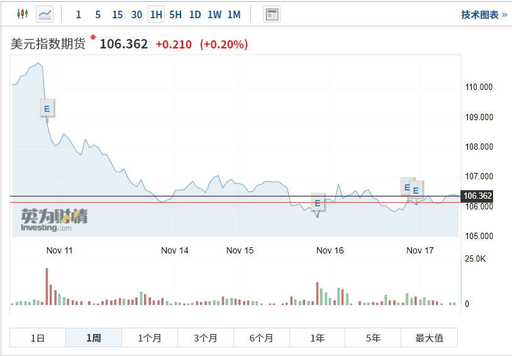This screenshot has height=356, width=512.
Task: Select the 1H interval button
Action: [x=156, y=14]
